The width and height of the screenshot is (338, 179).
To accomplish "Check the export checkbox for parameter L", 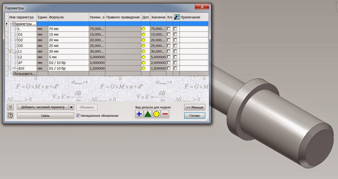I will (175, 29).
